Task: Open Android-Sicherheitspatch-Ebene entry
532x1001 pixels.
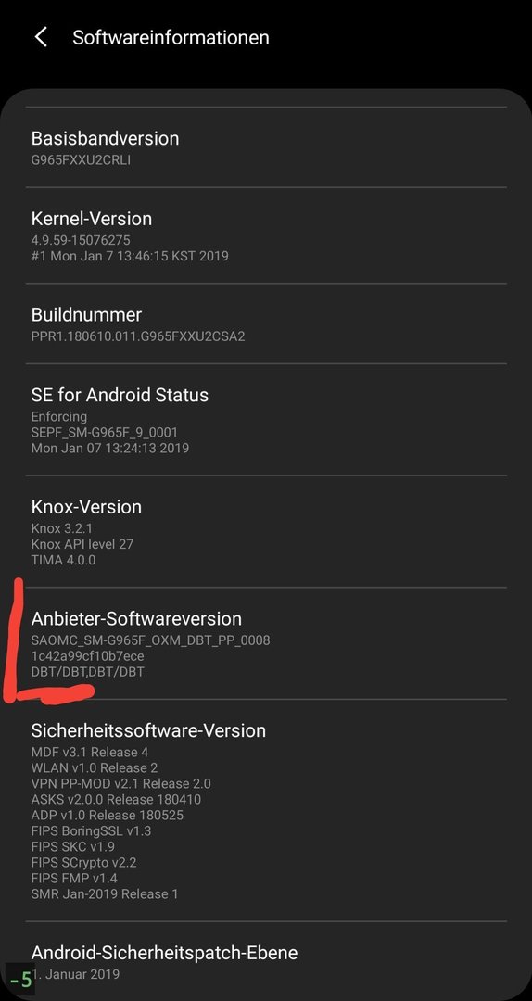Action: tap(266, 961)
